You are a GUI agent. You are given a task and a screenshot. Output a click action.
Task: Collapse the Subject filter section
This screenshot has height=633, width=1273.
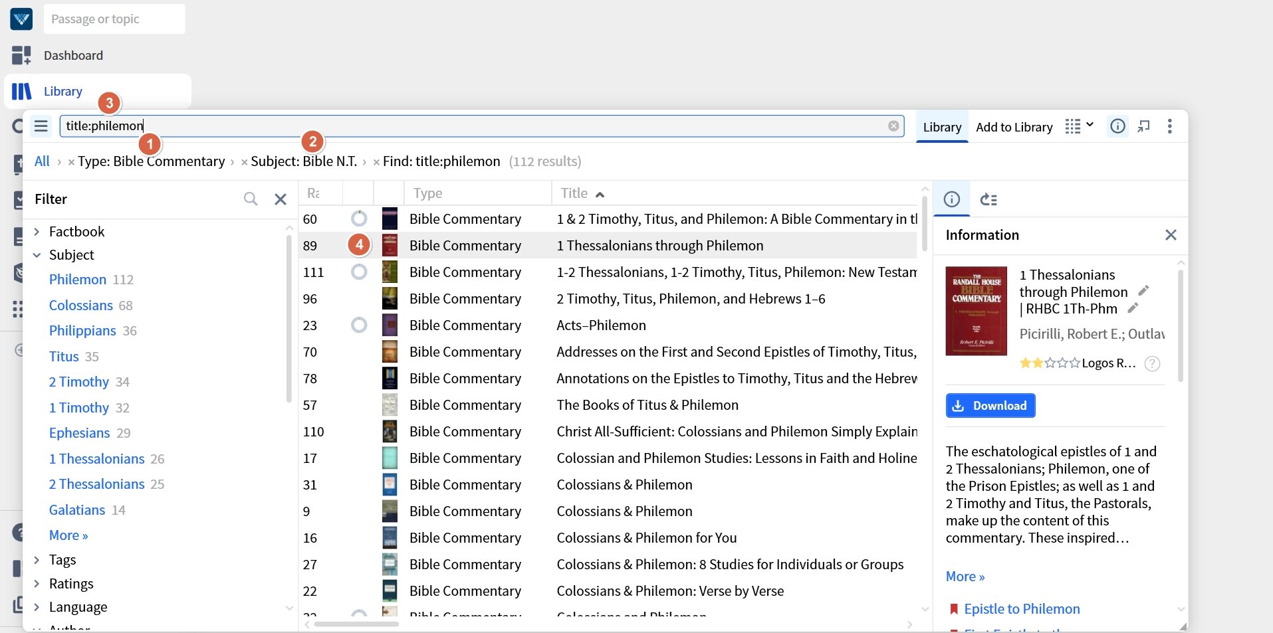click(37, 255)
